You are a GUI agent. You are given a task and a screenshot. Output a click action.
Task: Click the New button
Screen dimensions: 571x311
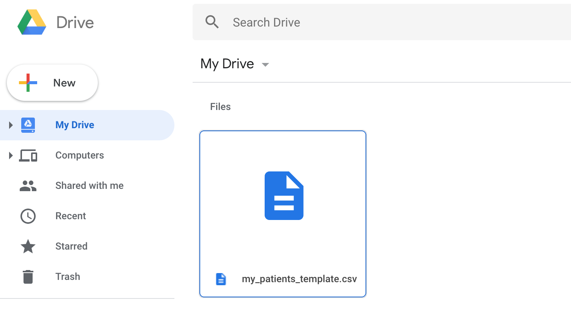(52, 83)
